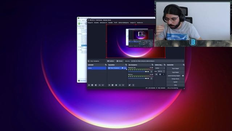
Task: Click Sanal Kamerayı Başlat button
Action: 174,76
